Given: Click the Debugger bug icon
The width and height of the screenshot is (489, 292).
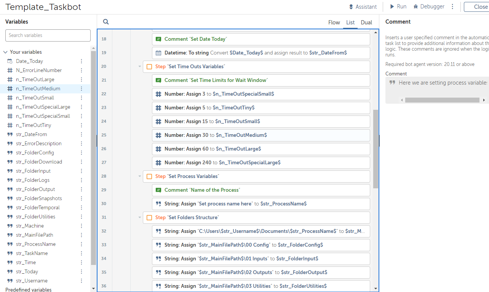Looking at the screenshot, I should [x=416, y=7].
